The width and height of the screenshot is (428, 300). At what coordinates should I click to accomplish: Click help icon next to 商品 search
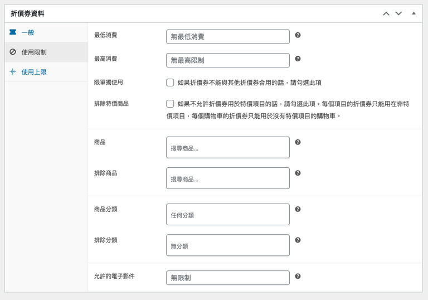tap(298, 142)
